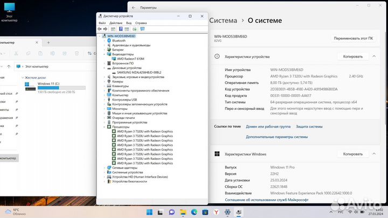Click the Камеры webcam icon
Screen dimensions: 388x218
[109, 81]
